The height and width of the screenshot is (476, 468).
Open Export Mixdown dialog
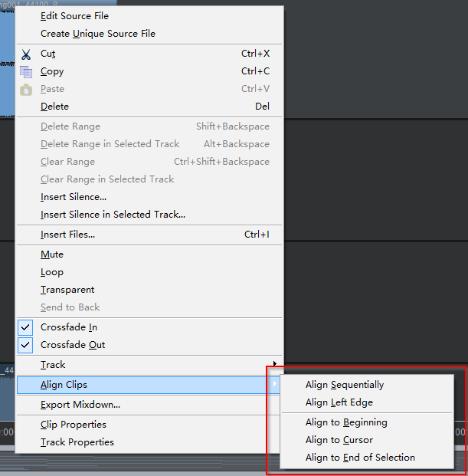point(80,405)
